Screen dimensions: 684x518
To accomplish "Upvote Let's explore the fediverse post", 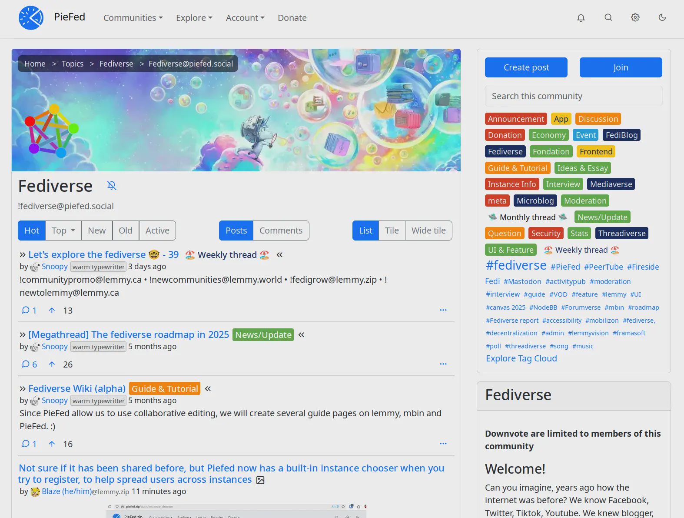I will [52, 311].
